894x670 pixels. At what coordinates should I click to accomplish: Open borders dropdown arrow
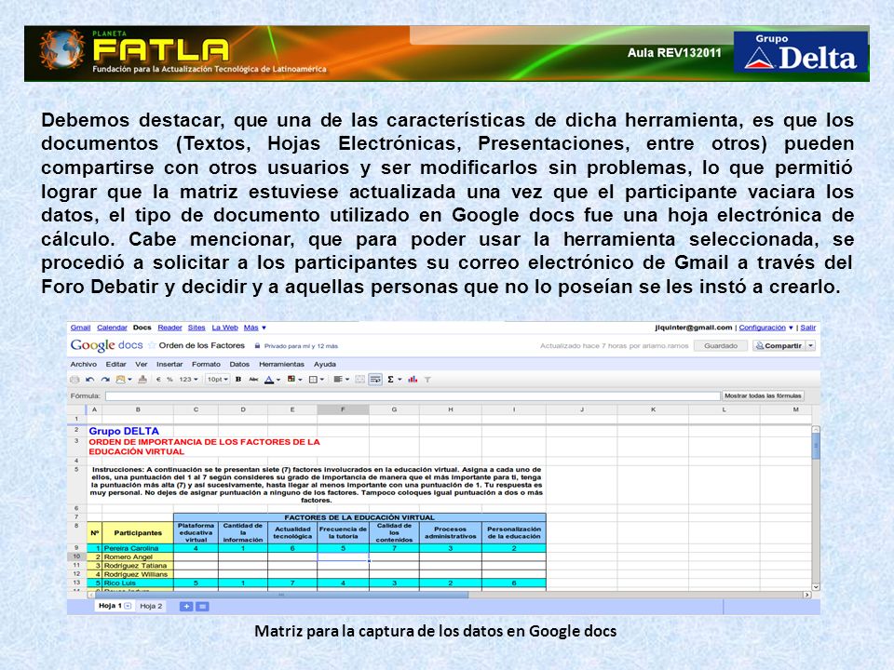322,380
